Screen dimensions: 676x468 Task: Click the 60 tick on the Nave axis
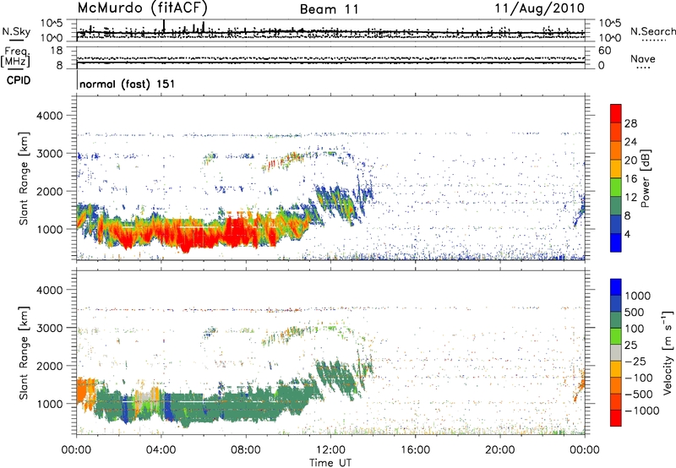(605, 51)
